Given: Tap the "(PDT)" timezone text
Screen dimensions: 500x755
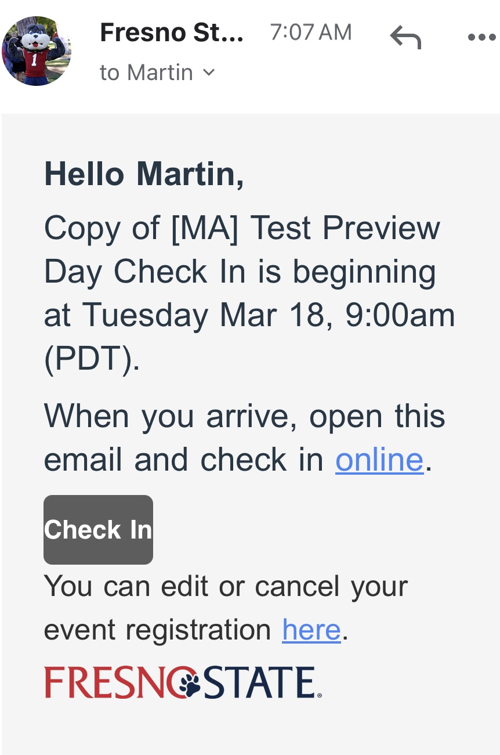Looking at the screenshot, I should [x=92, y=359].
